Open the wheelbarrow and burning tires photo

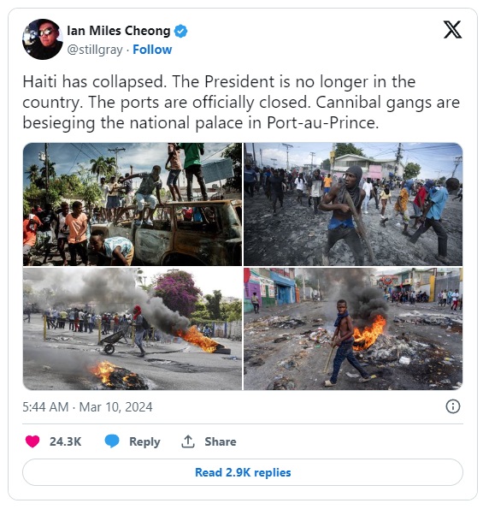133,329
